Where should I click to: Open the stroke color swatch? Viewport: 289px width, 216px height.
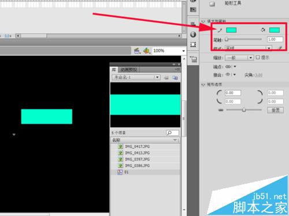coord(231,30)
